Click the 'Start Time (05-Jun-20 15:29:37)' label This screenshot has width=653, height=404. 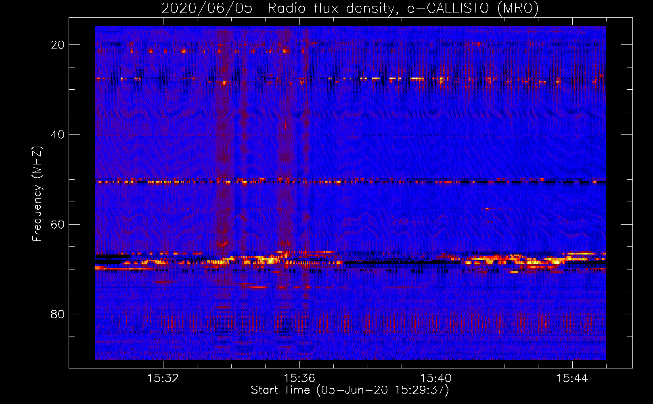coord(350,390)
